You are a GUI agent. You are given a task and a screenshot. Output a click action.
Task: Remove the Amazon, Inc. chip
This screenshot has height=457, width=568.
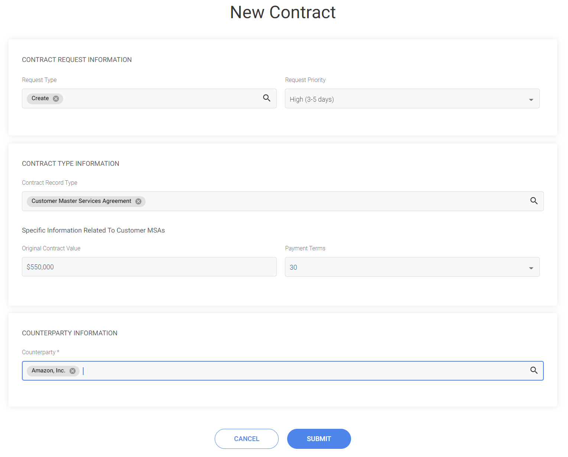click(72, 371)
